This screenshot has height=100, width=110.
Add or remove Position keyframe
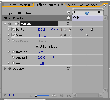(65, 30)
